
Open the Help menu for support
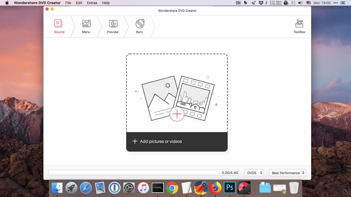pyautogui.click(x=105, y=3)
